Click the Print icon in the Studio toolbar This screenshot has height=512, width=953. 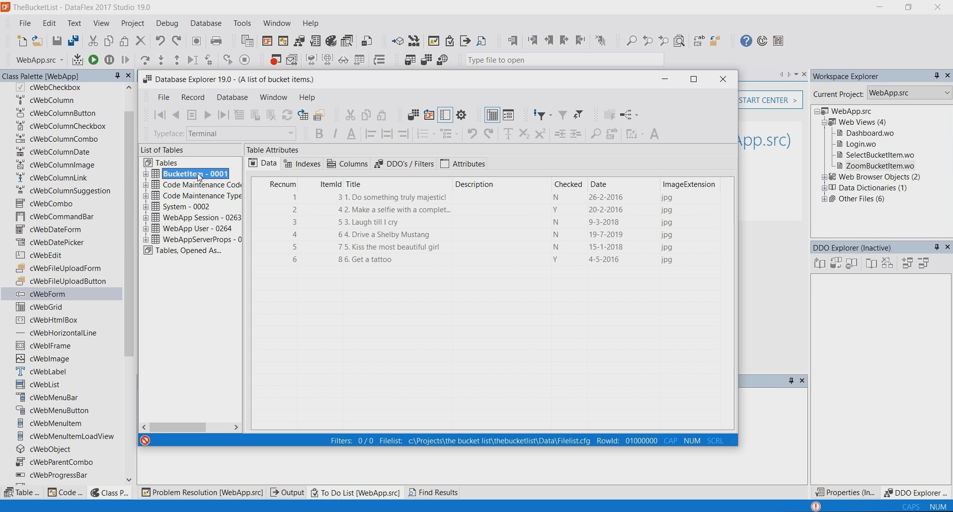point(217,41)
